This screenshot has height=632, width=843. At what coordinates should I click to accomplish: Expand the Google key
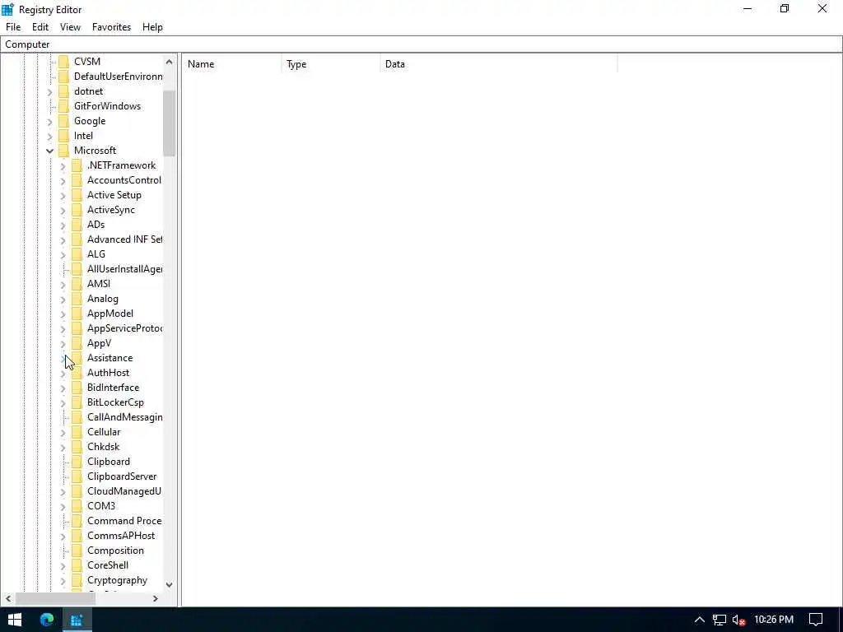49,122
